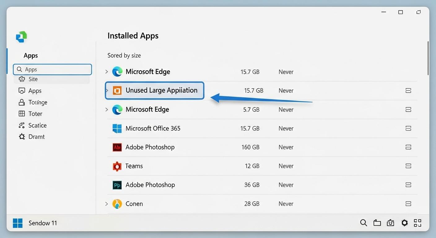Click the app logo above the sidebar

pyautogui.click(x=21, y=37)
